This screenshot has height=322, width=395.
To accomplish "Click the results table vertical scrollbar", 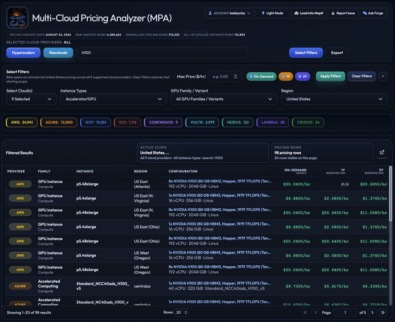I will (391, 194).
